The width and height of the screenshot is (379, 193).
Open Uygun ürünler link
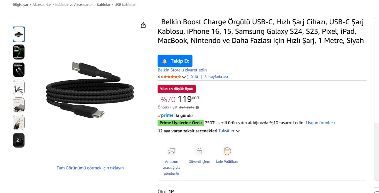(320, 123)
